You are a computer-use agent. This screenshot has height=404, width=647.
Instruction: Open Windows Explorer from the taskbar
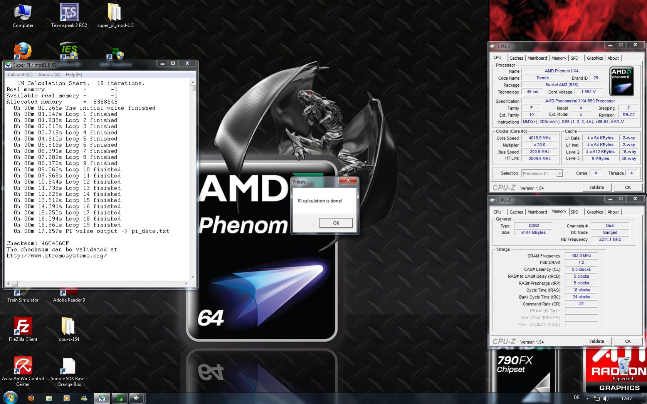(49, 398)
